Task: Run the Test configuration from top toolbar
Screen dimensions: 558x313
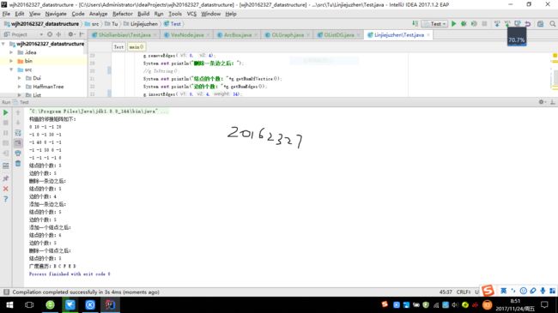Action: pos(453,24)
